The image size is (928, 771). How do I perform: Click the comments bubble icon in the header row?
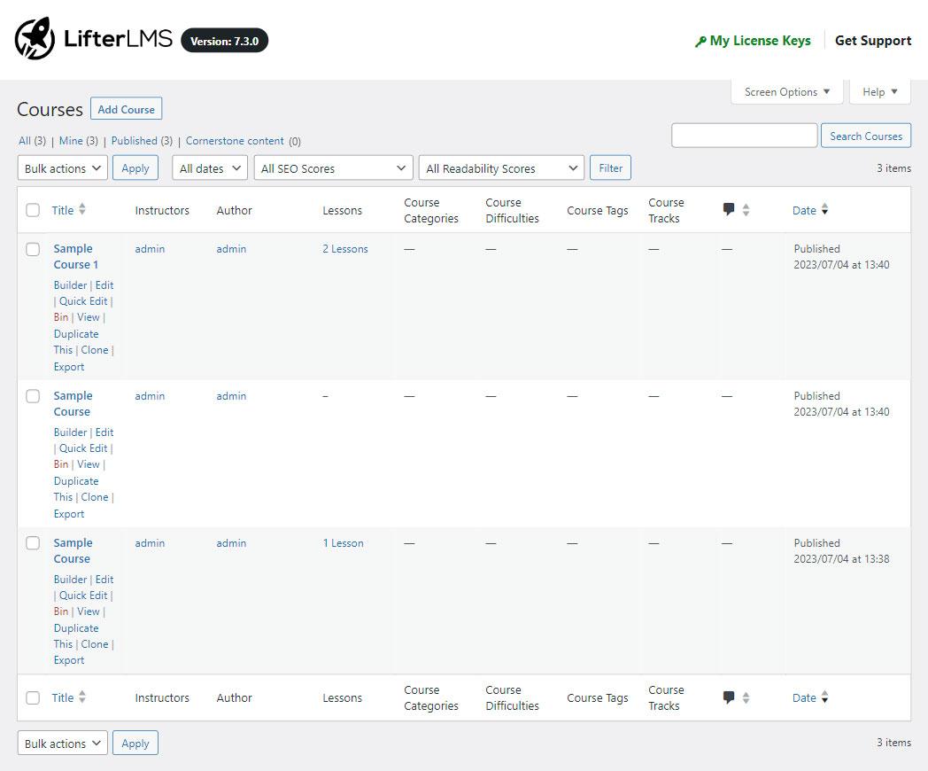coord(729,209)
